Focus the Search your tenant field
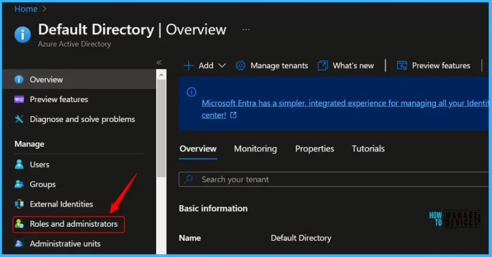The width and height of the screenshot is (492, 257). (334, 179)
